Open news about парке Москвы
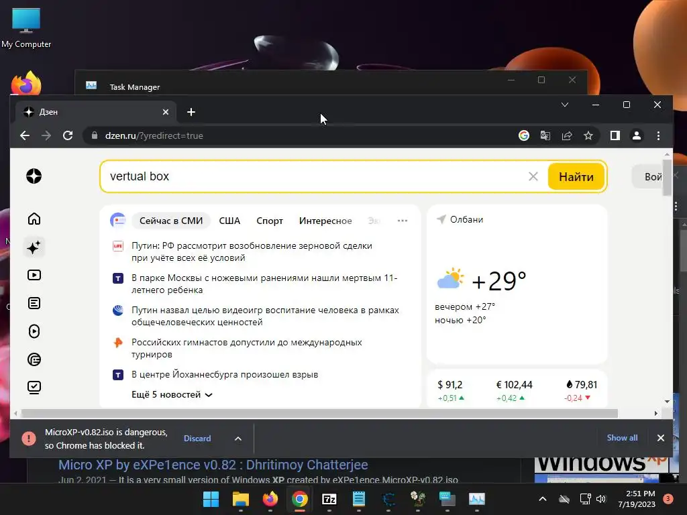The height and width of the screenshot is (515, 687). [264, 284]
